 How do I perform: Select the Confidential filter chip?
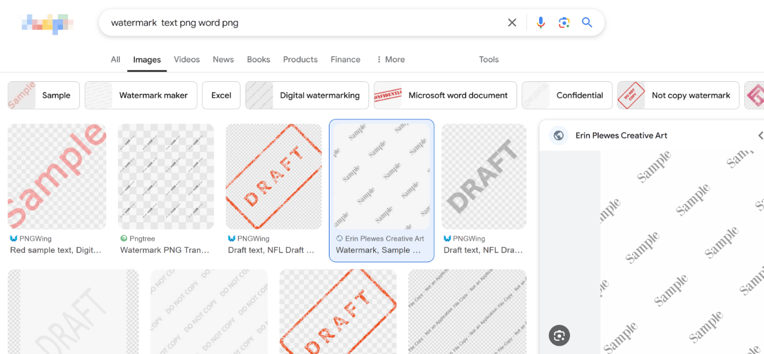click(x=567, y=96)
